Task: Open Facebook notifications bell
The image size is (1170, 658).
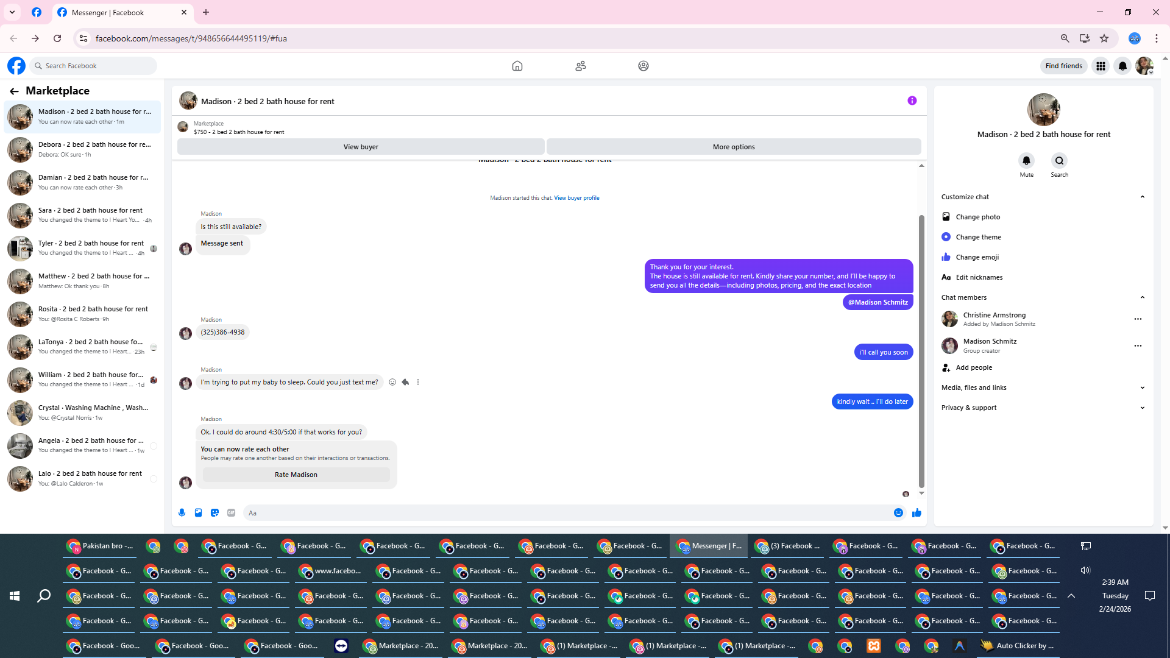Action: coord(1122,66)
